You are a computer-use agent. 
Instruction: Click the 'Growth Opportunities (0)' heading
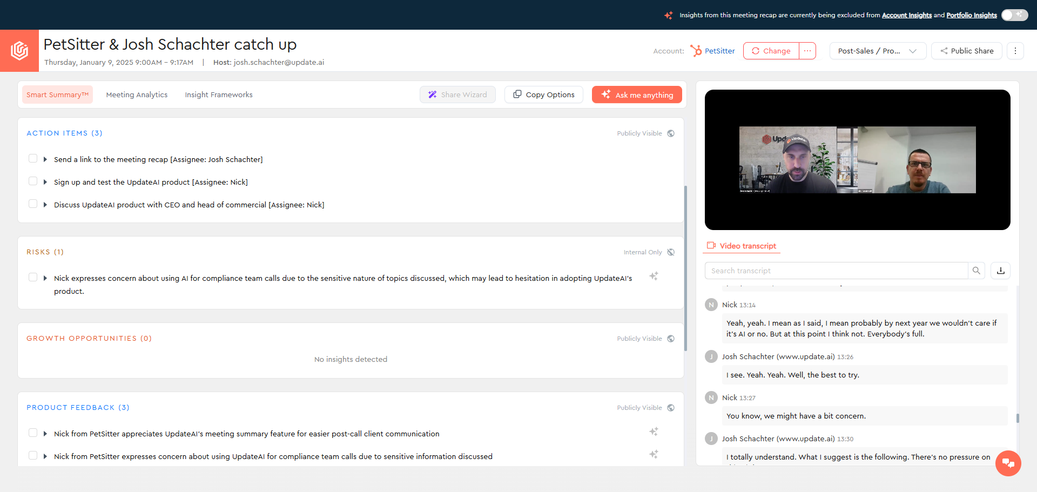point(89,339)
